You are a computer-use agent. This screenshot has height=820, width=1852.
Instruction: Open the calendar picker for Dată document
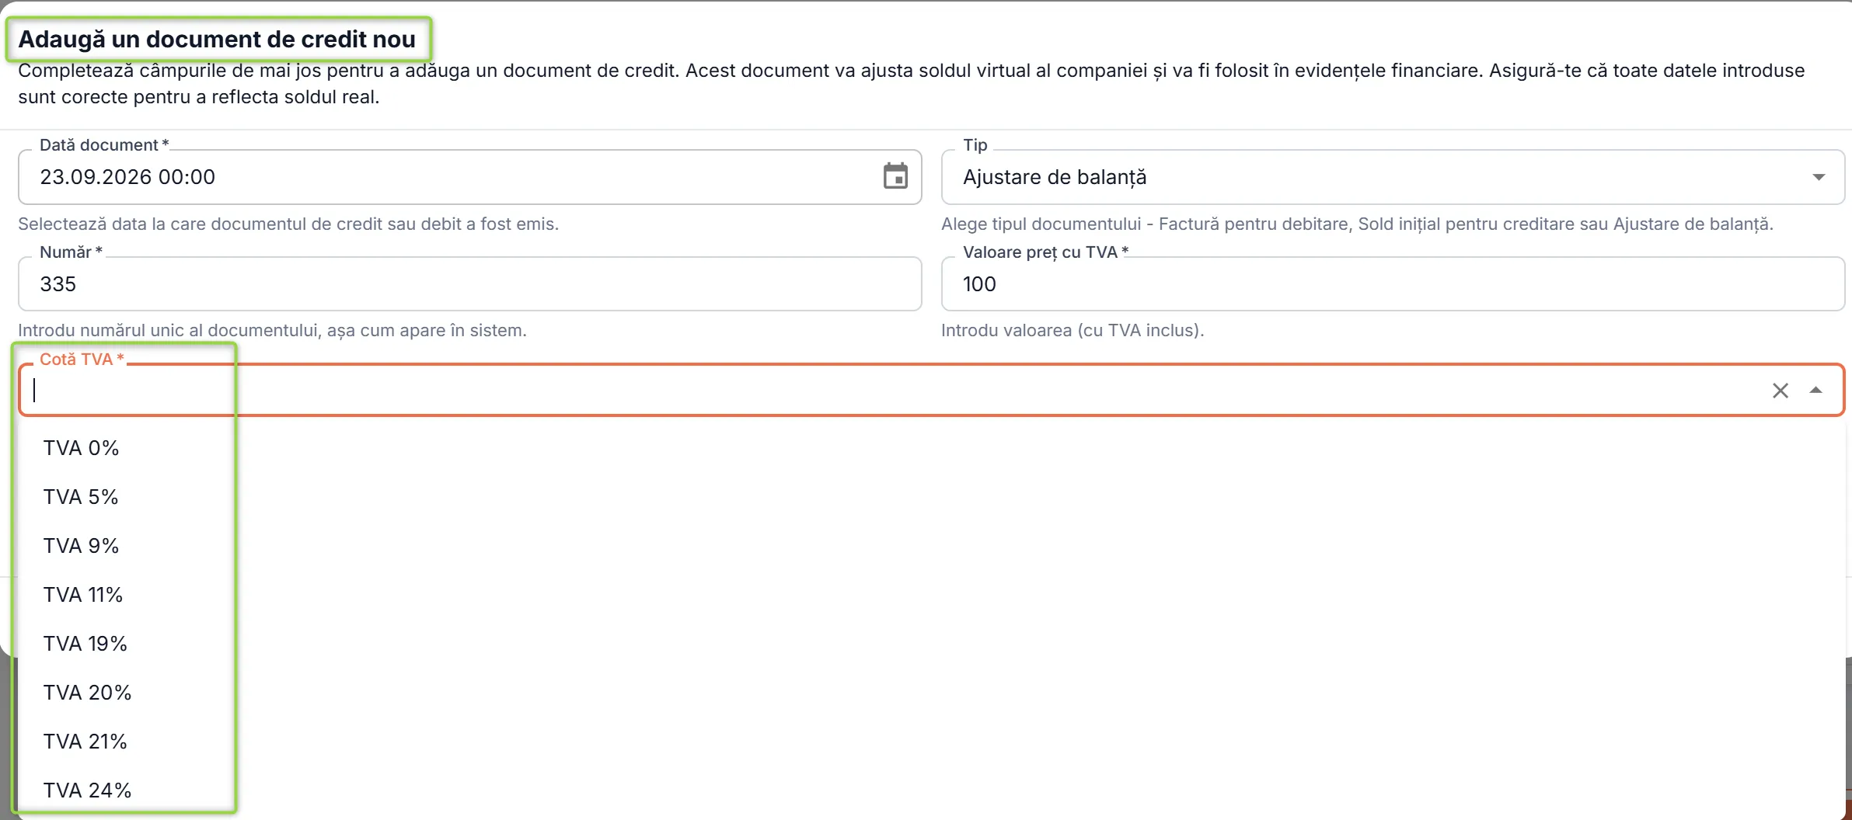tap(895, 176)
